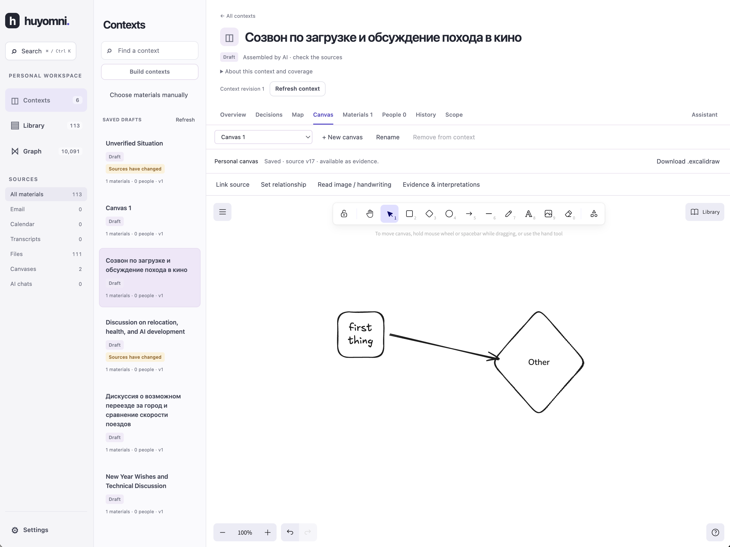
Task: Open the Canvas 1 dropdown selector
Action: (263, 137)
